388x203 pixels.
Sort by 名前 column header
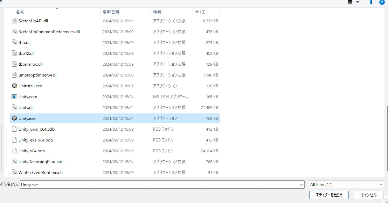tap(20, 12)
